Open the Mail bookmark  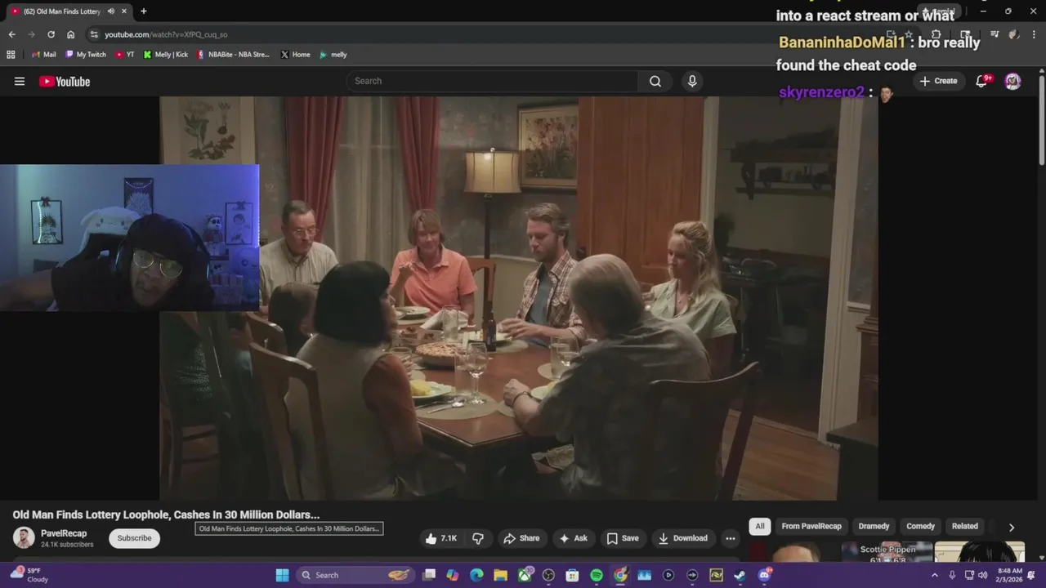tap(43, 55)
